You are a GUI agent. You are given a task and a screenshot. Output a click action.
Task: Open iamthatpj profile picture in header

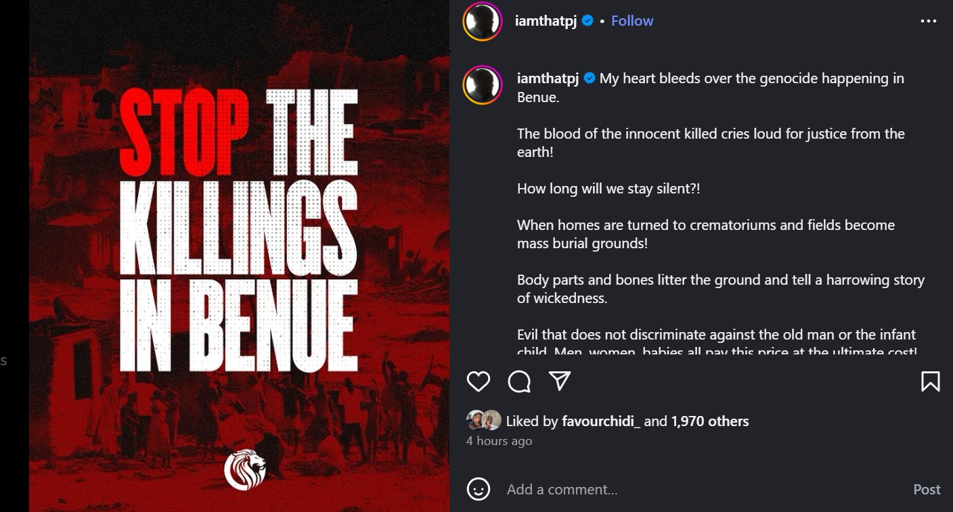click(482, 21)
